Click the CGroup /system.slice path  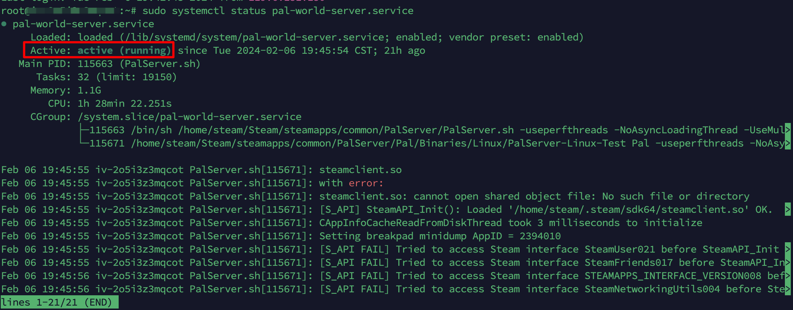tap(189, 117)
